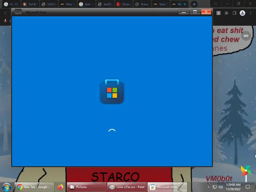256x192 pixels.
Task: Switch to 'New Tab - Google' taskbar button
Action: coord(34,187)
